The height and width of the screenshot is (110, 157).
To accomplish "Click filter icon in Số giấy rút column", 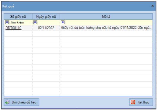I will tap(7, 22).
